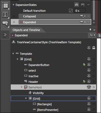Toggle visibility of ItemsHost

pos(89,87)
